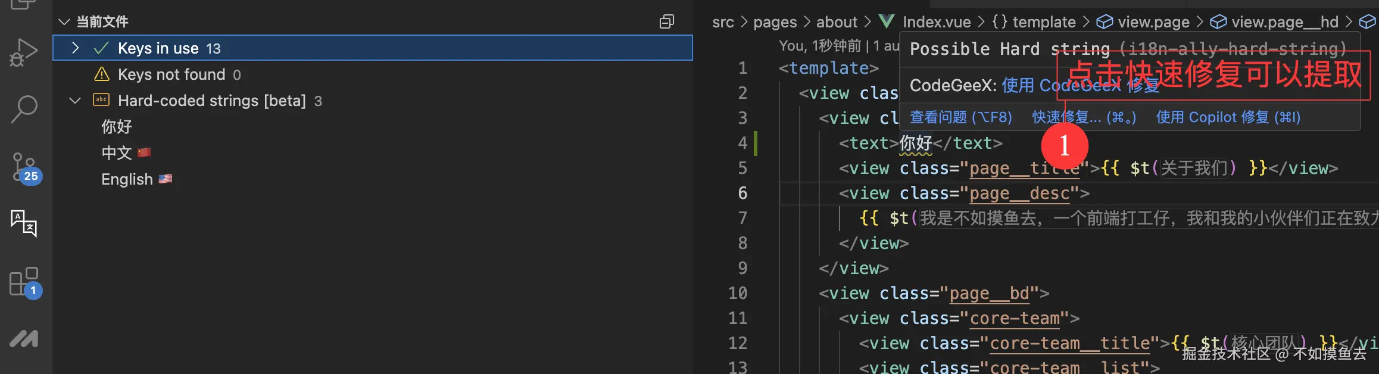The image size is (1379, 374).
Task: Click the Index.vue breadcrumb item
Action: point(936,22)
